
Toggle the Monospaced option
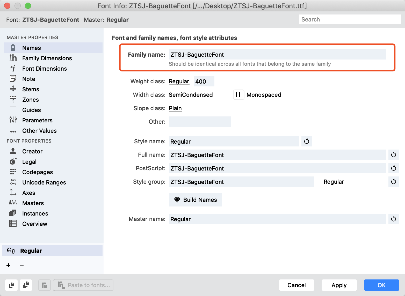tap(239, 95)
